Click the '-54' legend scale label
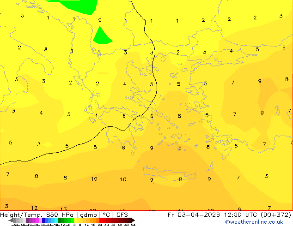293x226 pixels. [x=15, y=225]
